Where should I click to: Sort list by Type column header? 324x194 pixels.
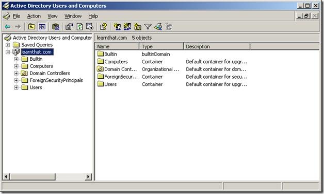click(x=161, y=47)
